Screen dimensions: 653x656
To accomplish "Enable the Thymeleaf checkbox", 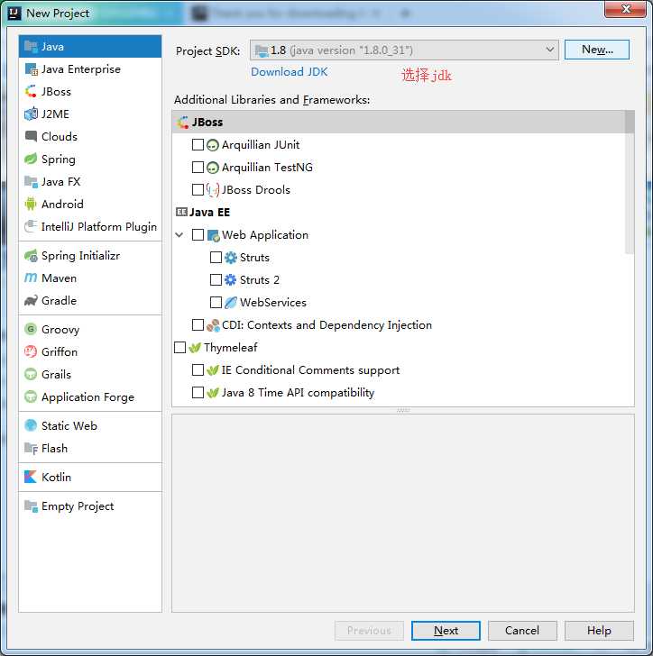I will pyautogui.click(x=179, y=347).
